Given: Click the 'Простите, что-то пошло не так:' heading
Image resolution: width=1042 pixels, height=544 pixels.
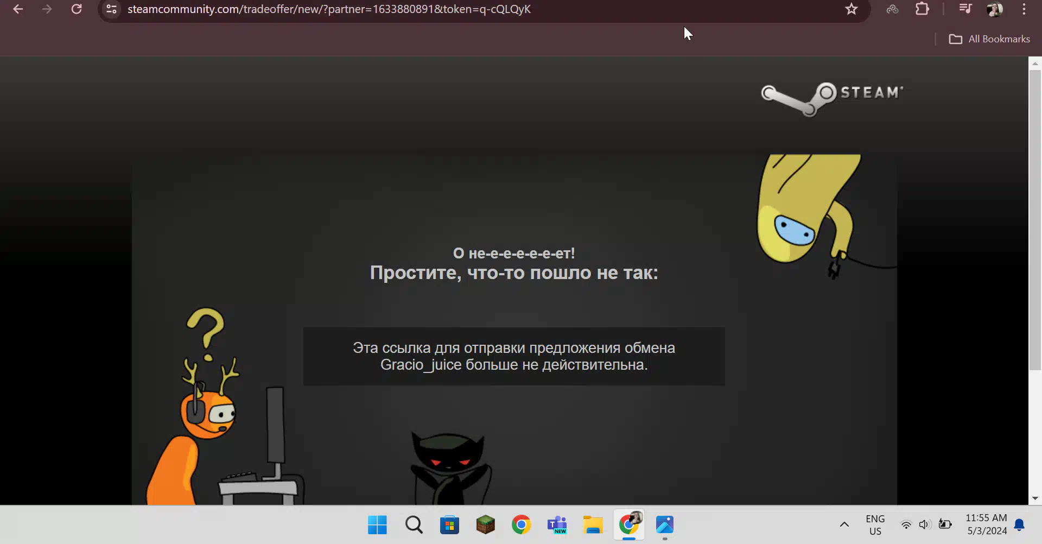Looking at the screenshot, I should click(x=514, y=273).
